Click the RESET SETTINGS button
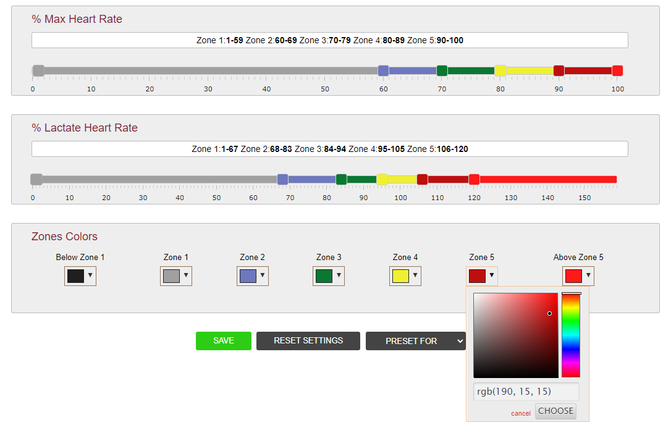Screen dimensions: 671x433 pyautogui.click(x=308, y=340)
